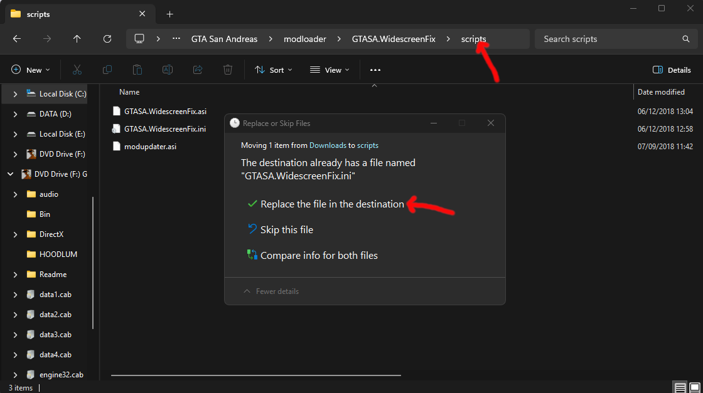Image resolution: width=703 pixels, height=393 pixels.
Task: Select engine32.cab in sidebar
Action: (x=55, y=375)
